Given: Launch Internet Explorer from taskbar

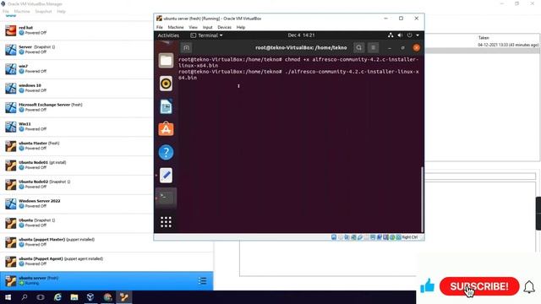Looking at the screenshot, I should [x=57, y=297].
